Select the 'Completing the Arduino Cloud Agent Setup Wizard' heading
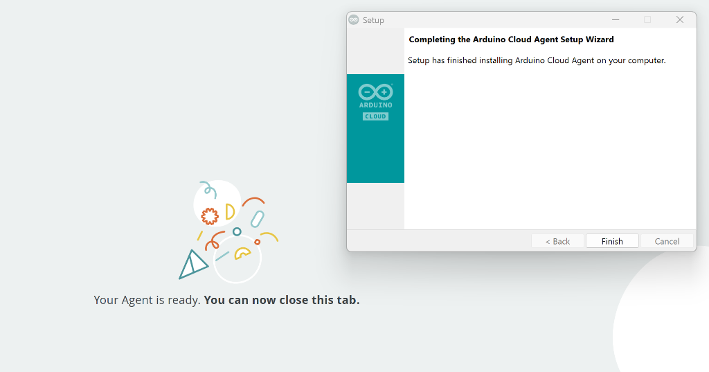Screen dimensions: 709x372 click(x=511, y=39)
